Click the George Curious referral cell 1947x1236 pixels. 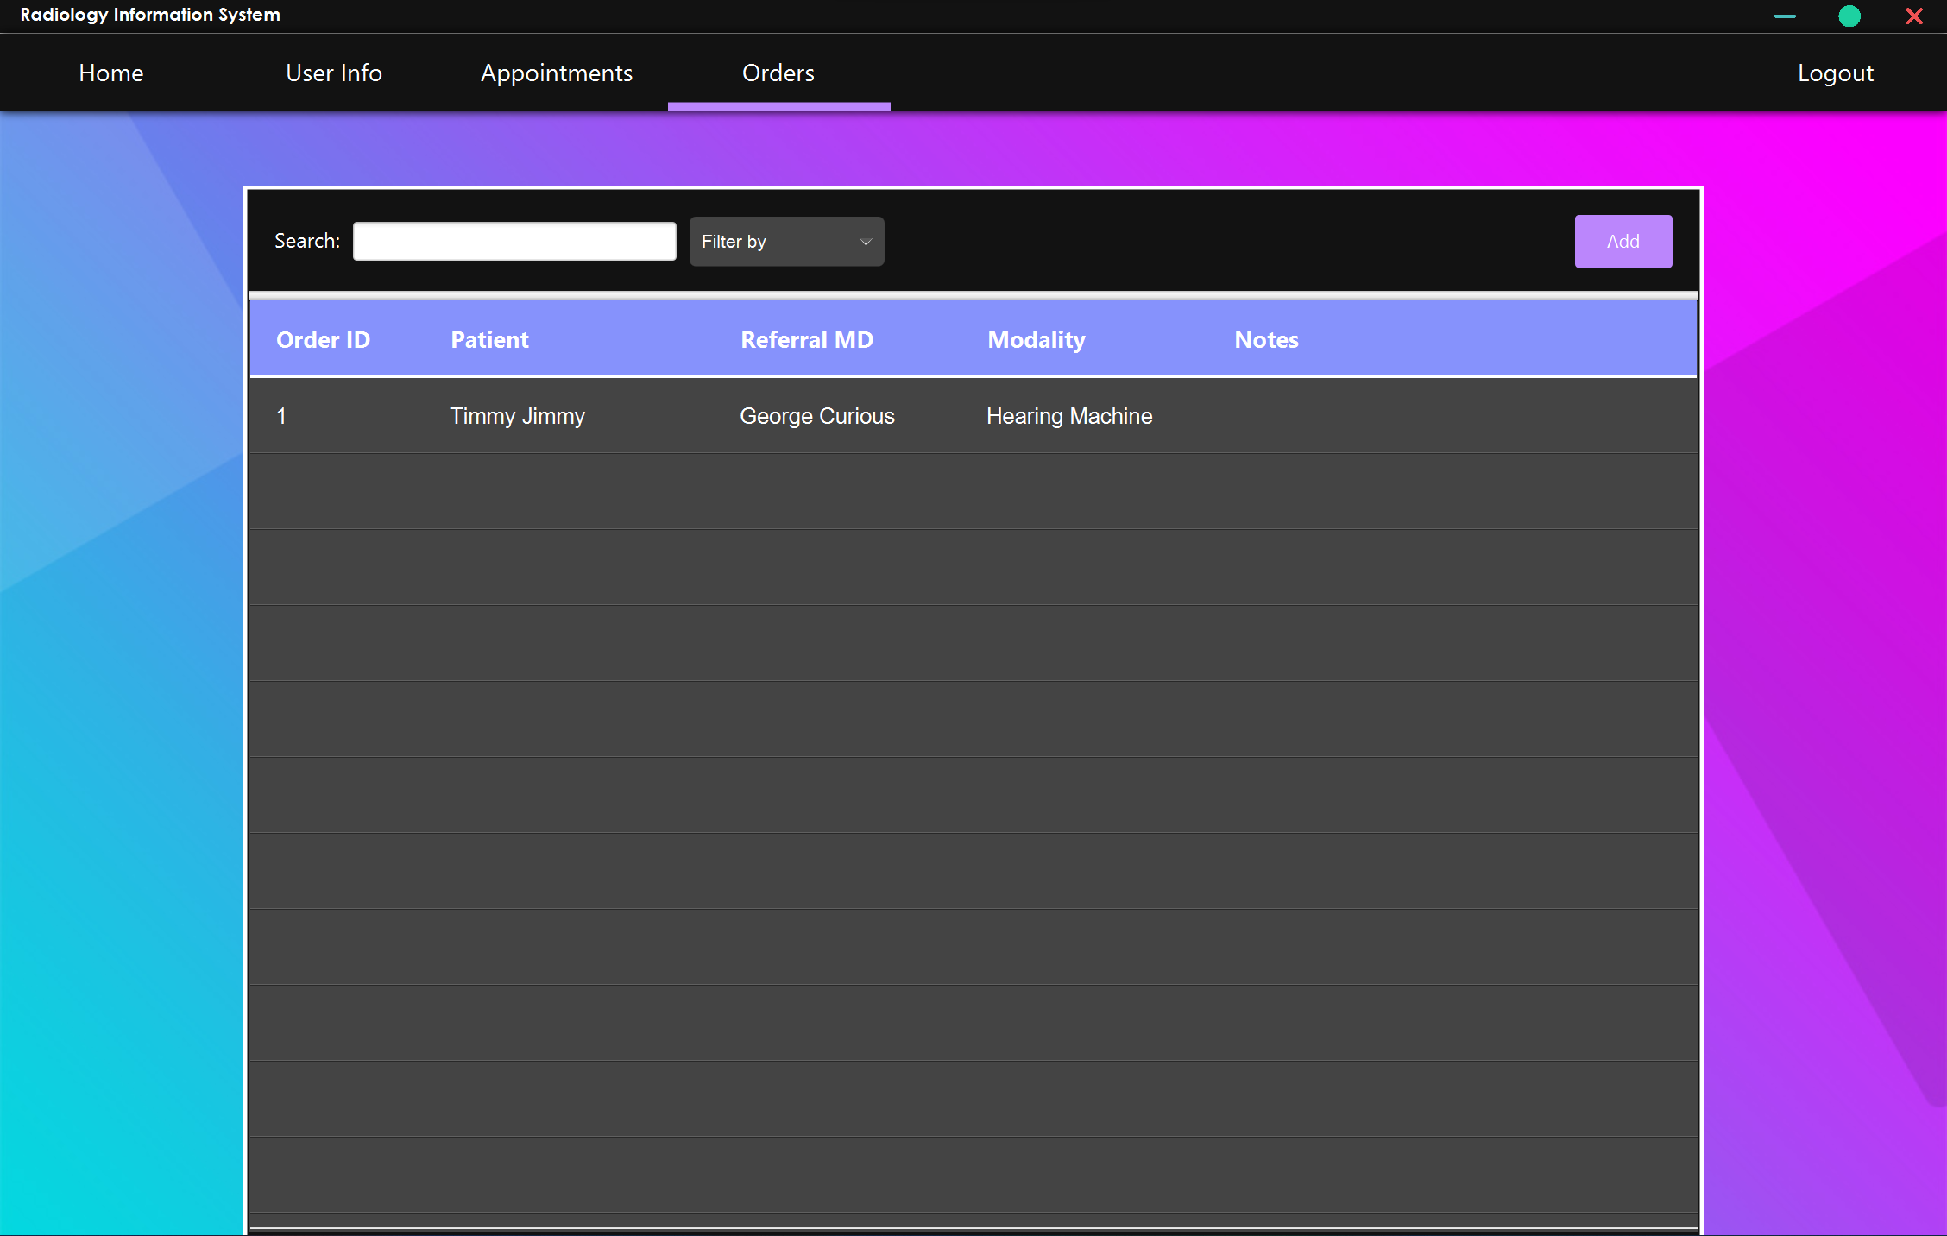817,416
